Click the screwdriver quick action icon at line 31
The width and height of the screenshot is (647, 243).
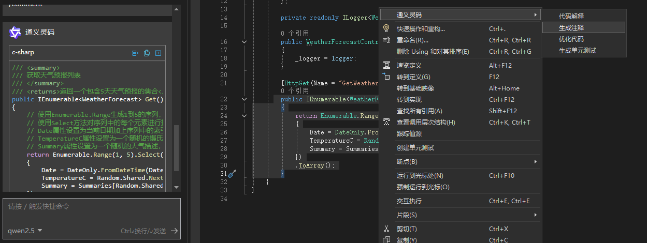click(x=232, y=174)
